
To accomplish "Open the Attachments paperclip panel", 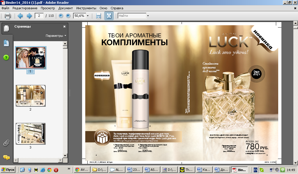I will (x=6, y=143).
